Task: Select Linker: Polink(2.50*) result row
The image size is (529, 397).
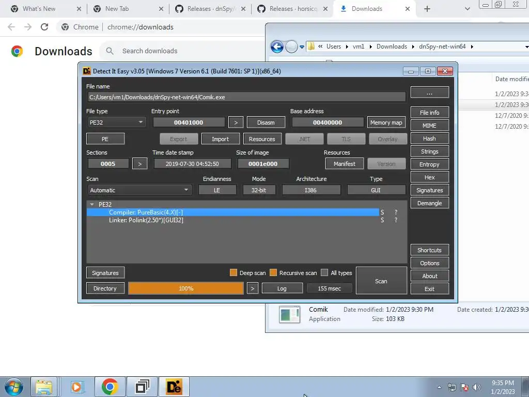Action: [233, 220]
